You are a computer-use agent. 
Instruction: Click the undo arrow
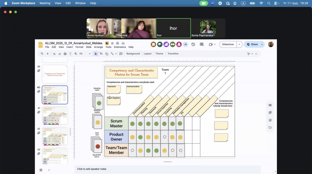tap(54, 54)
